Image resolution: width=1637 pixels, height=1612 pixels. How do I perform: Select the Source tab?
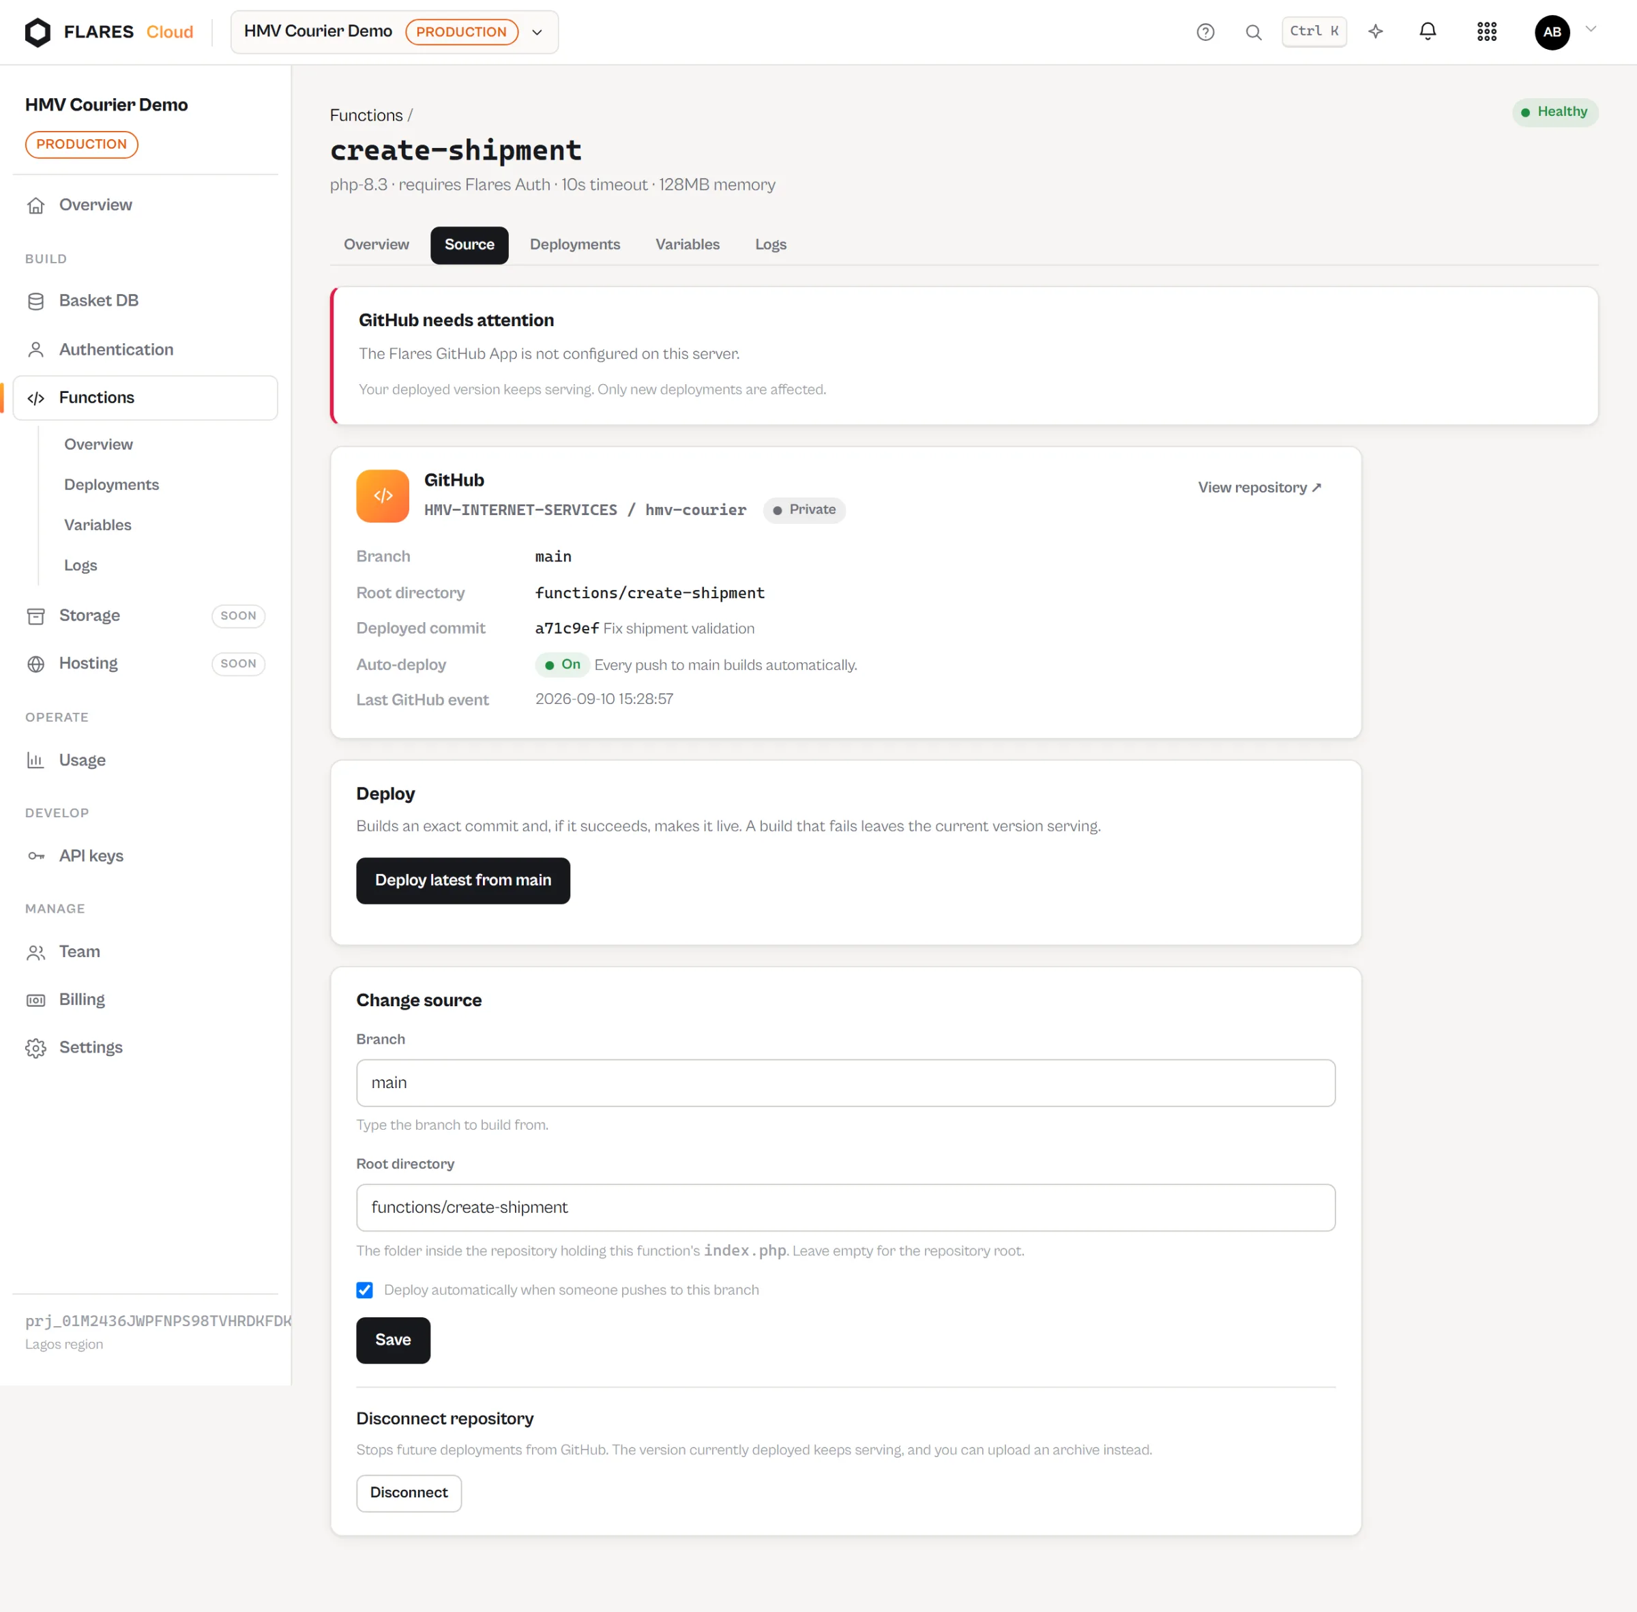click(469, 245)
